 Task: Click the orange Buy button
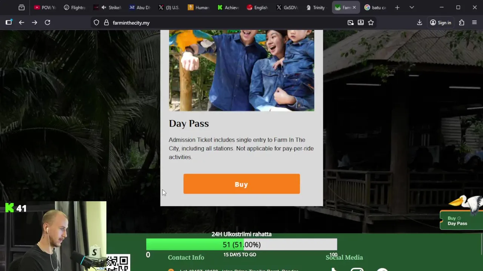(241, 184)
